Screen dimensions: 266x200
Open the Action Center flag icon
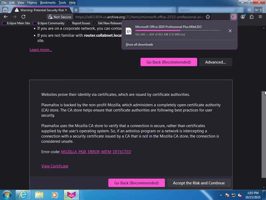(227, 195)
